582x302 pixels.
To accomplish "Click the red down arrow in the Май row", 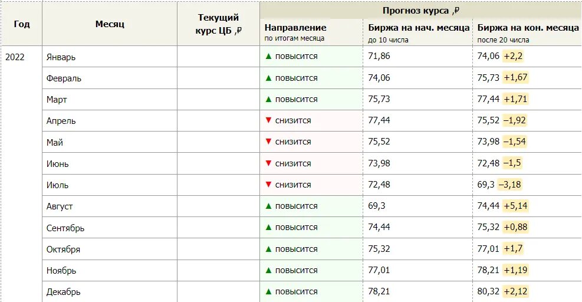I will (x=268, y=142).
